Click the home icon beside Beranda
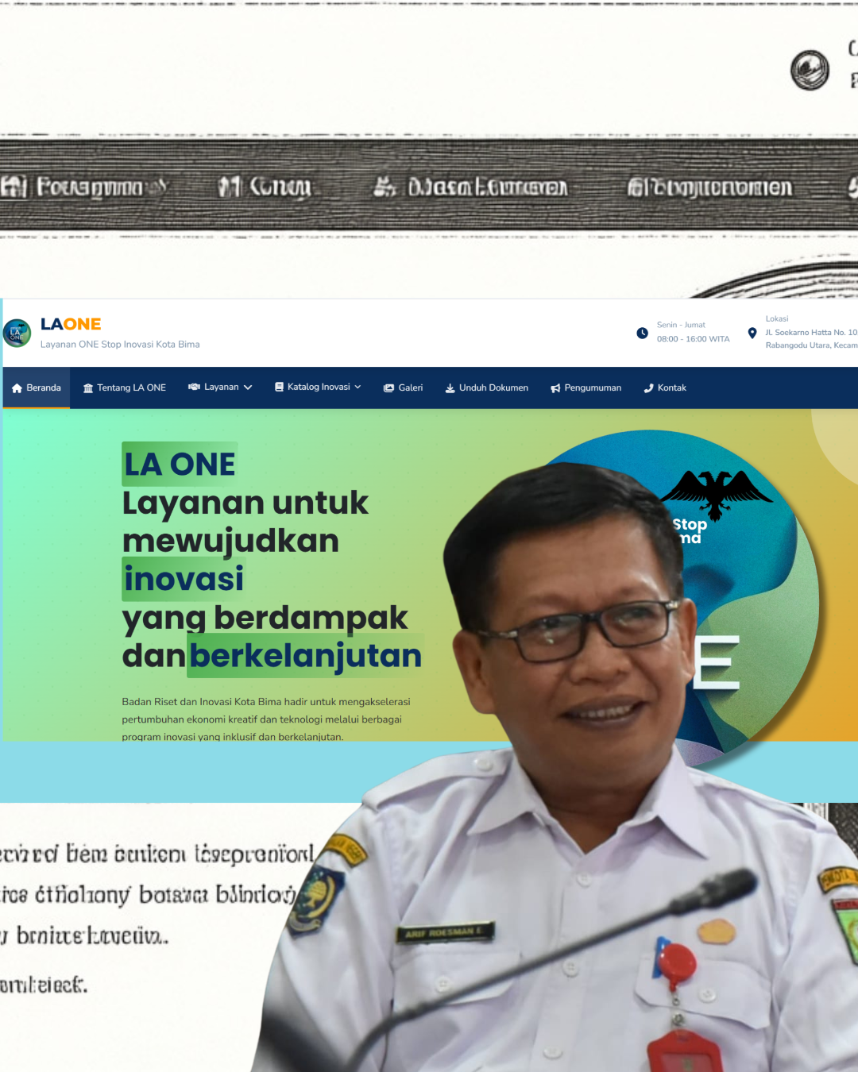Image resolution: width=858 pixels, height=1072 pixels. click(17, 388)
